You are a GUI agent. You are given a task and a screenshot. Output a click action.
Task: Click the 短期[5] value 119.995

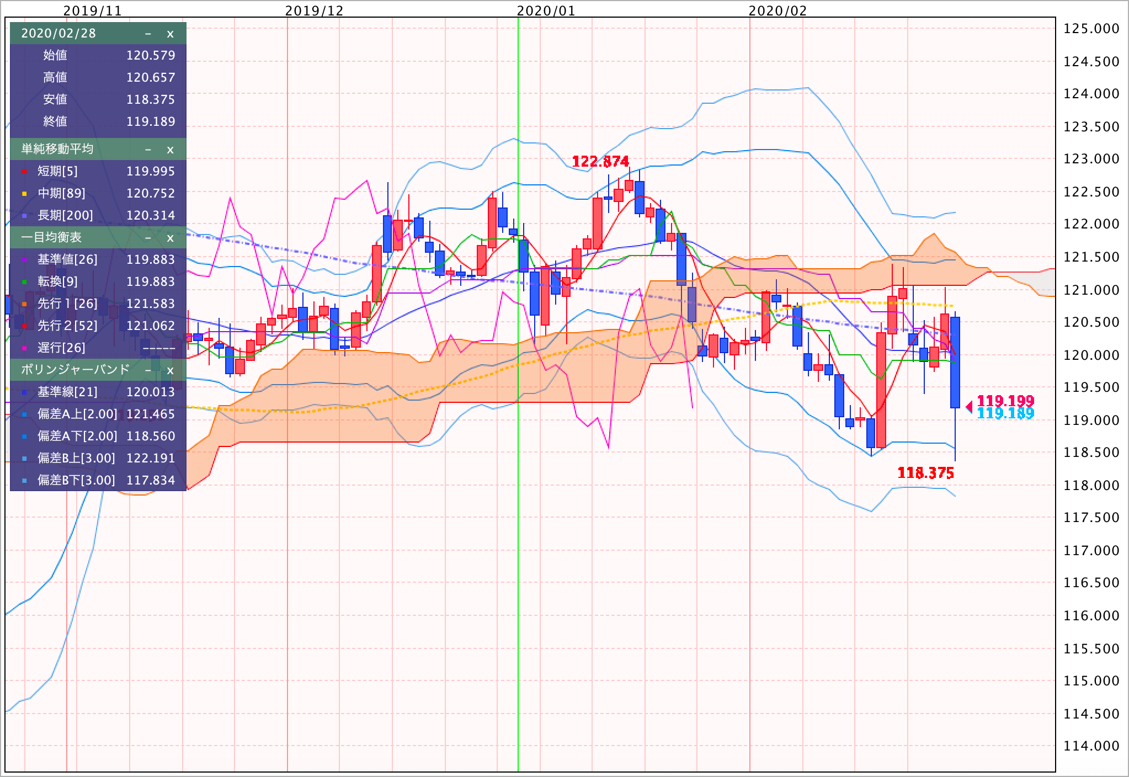[x=151, y=172]
